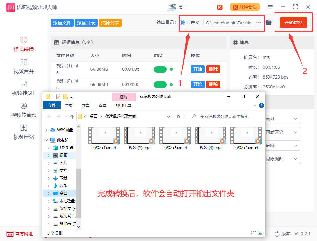Click the search magnifier in Explorer search box
Screen dimensions: 317x241
click(194, 116)
